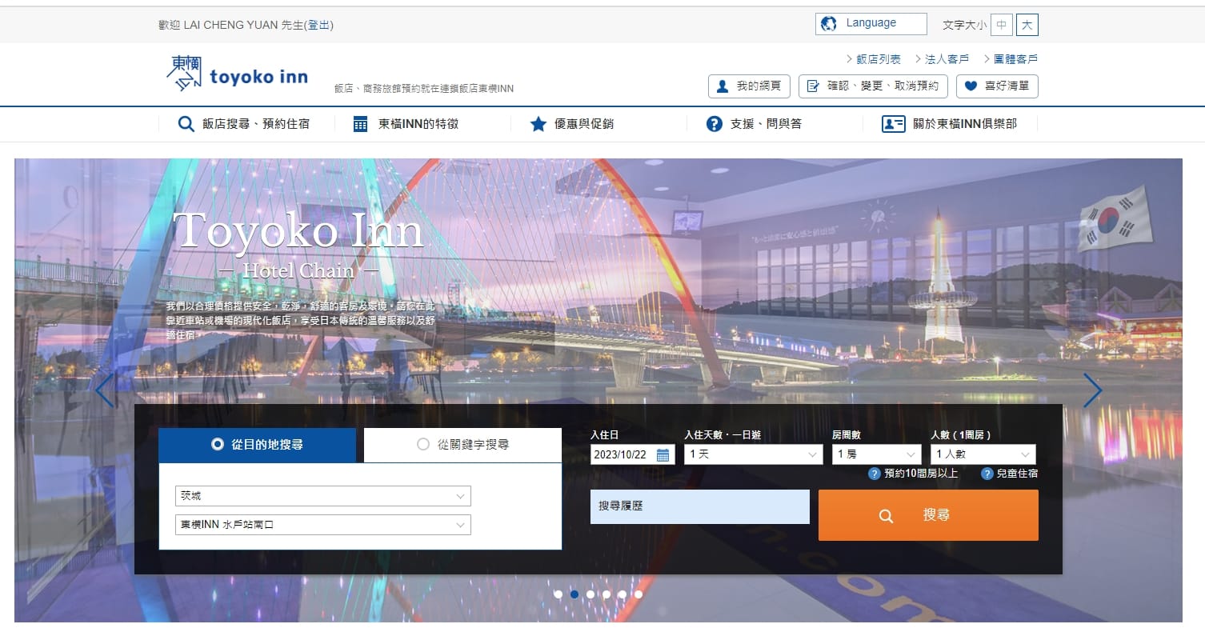1205x640 pixels.
Task: Click the building icon for 東橫INN的特徵
Action: click(x=361, y=124)
